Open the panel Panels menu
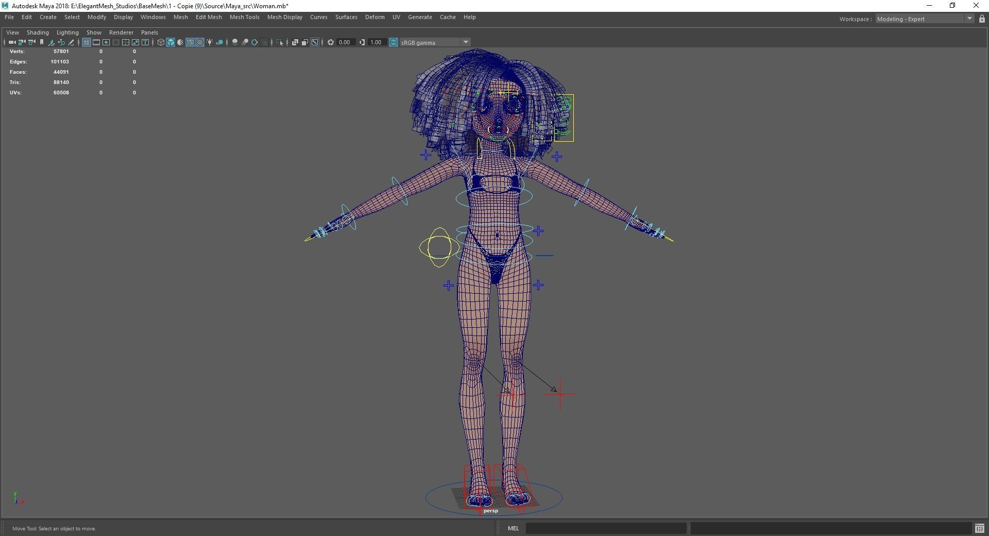This screenshot has width=989, height=536. 149,32
